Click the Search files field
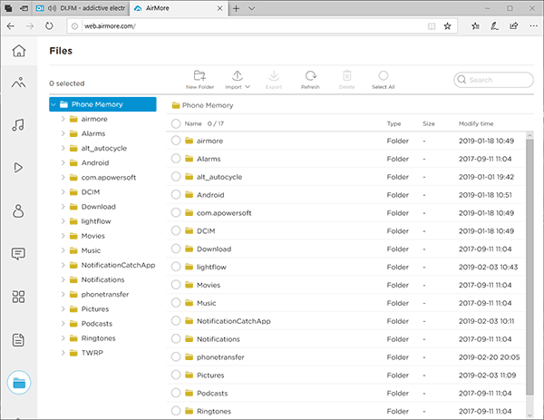 pos(493,80)
